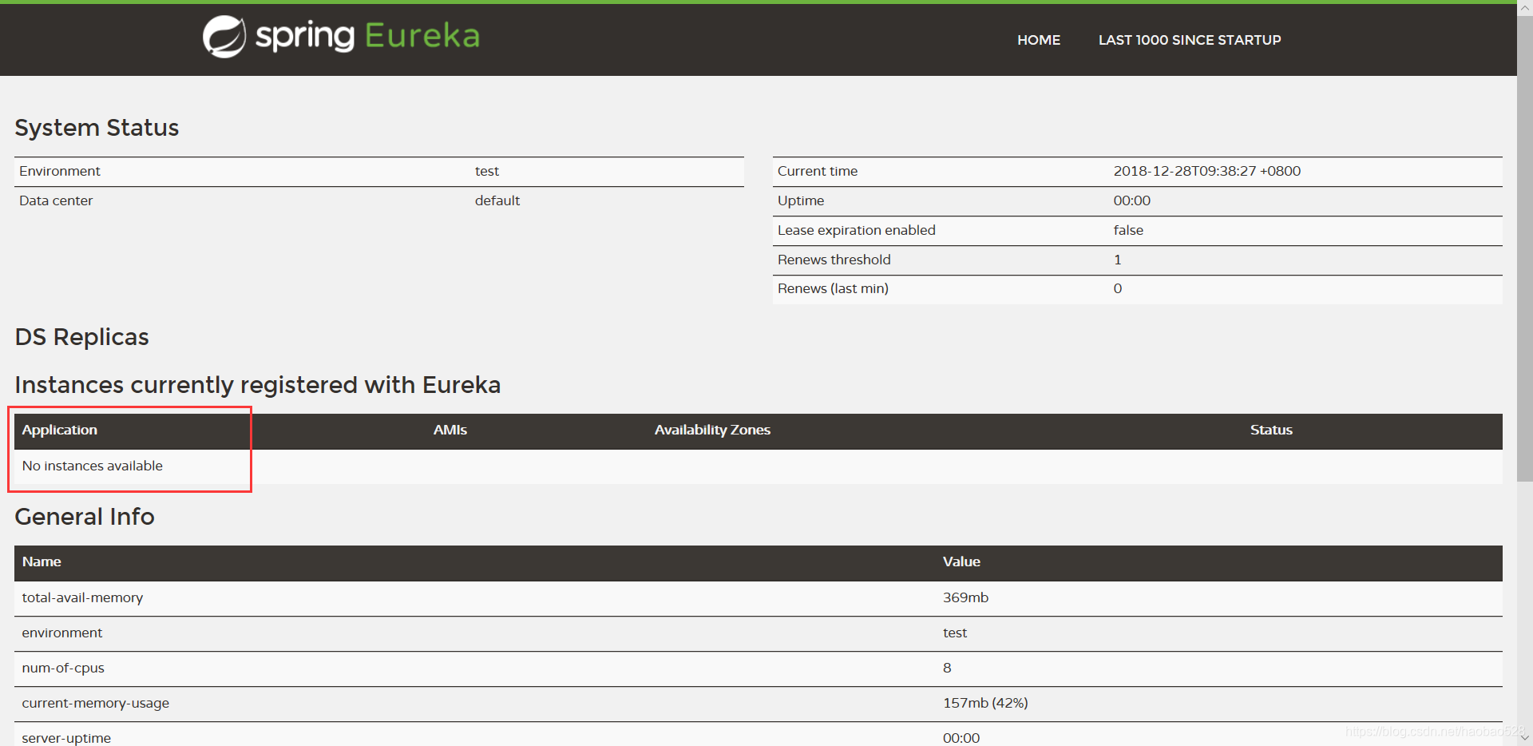The height and width of the screenshot is (746, 1533).
Task: Select the Renews (last min) label
Action: (833, 288)
